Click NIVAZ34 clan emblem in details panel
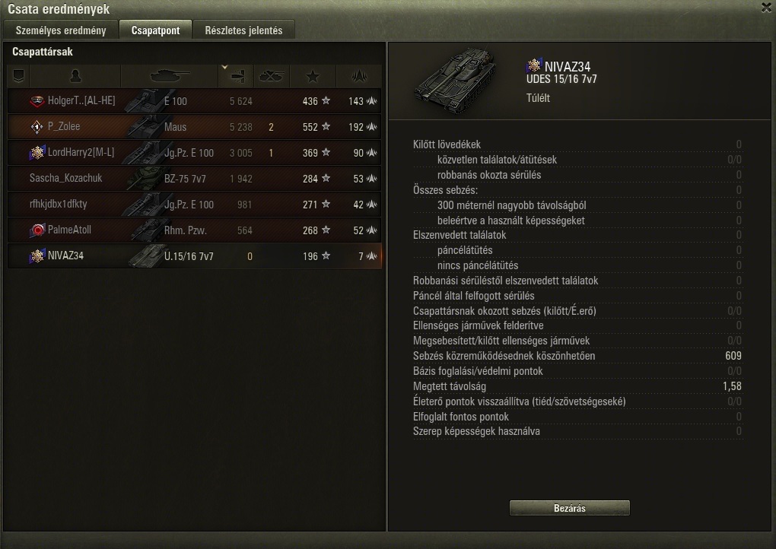Image resolution: width=776 pixels, height=549 pixels. coord(534,65)
